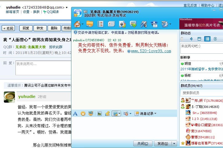Click the QQ group chat bubble logo icon
Screen dimensions: 223x148
click(78, 13)
